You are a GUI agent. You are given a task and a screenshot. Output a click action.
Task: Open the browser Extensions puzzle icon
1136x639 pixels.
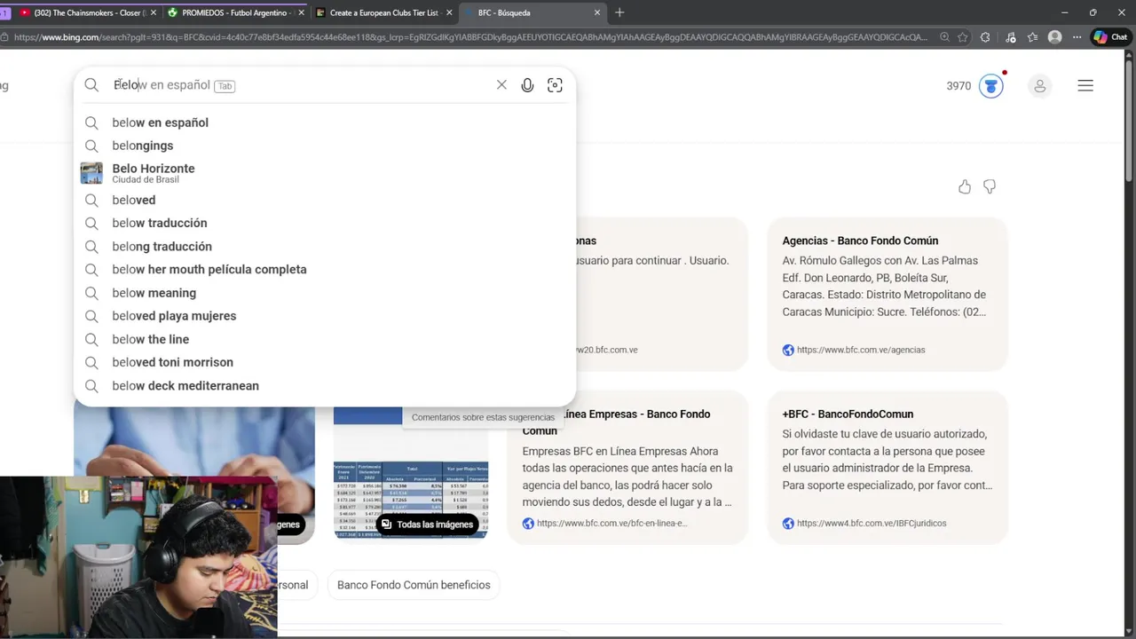[x=985, y=37]
